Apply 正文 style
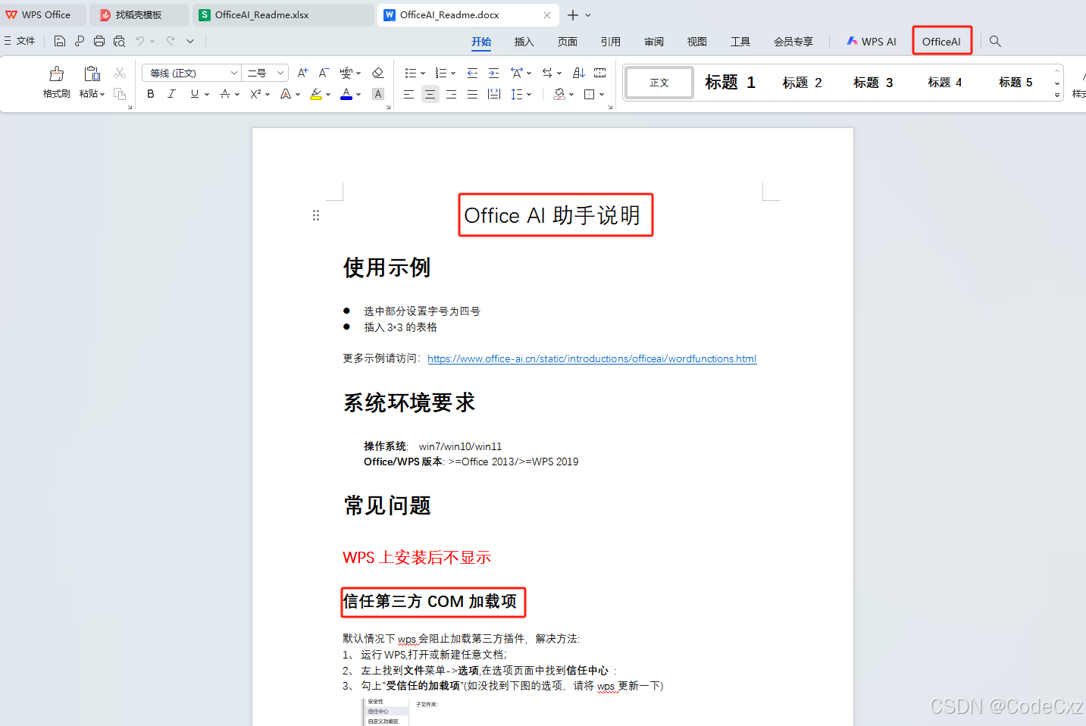 point(659,82)
